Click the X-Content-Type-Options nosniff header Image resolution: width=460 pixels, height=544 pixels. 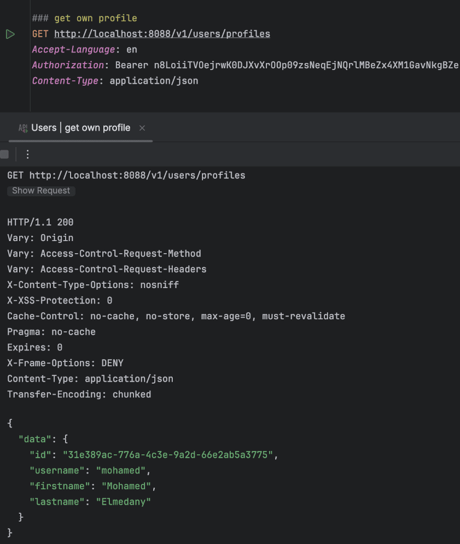(93, 285)
